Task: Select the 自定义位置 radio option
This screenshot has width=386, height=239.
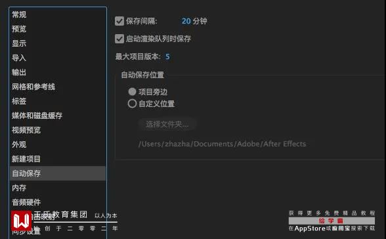Action: 132,103
